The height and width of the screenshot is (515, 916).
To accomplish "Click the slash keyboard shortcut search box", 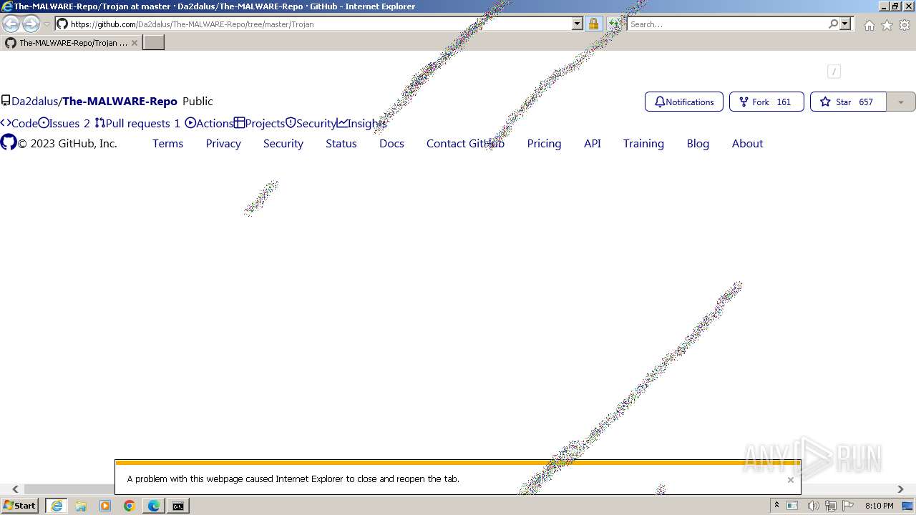I will (x=834, y=72).
